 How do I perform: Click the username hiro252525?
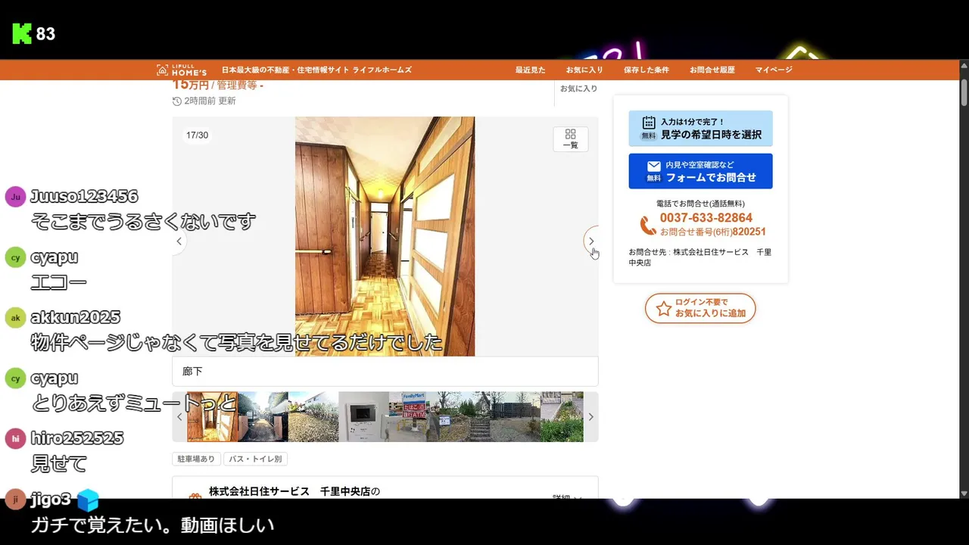click(x=76, y=438)
